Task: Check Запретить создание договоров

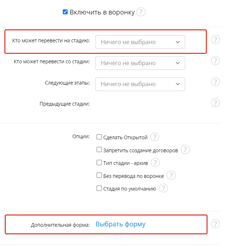Action: pyautogui.click(x=99, y=150)
